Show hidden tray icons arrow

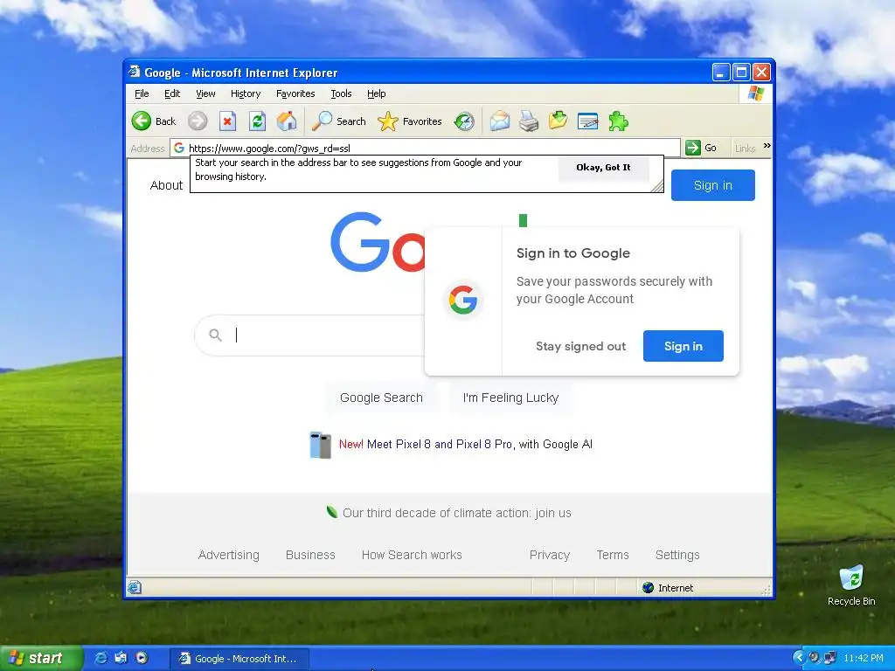(799, 658)
